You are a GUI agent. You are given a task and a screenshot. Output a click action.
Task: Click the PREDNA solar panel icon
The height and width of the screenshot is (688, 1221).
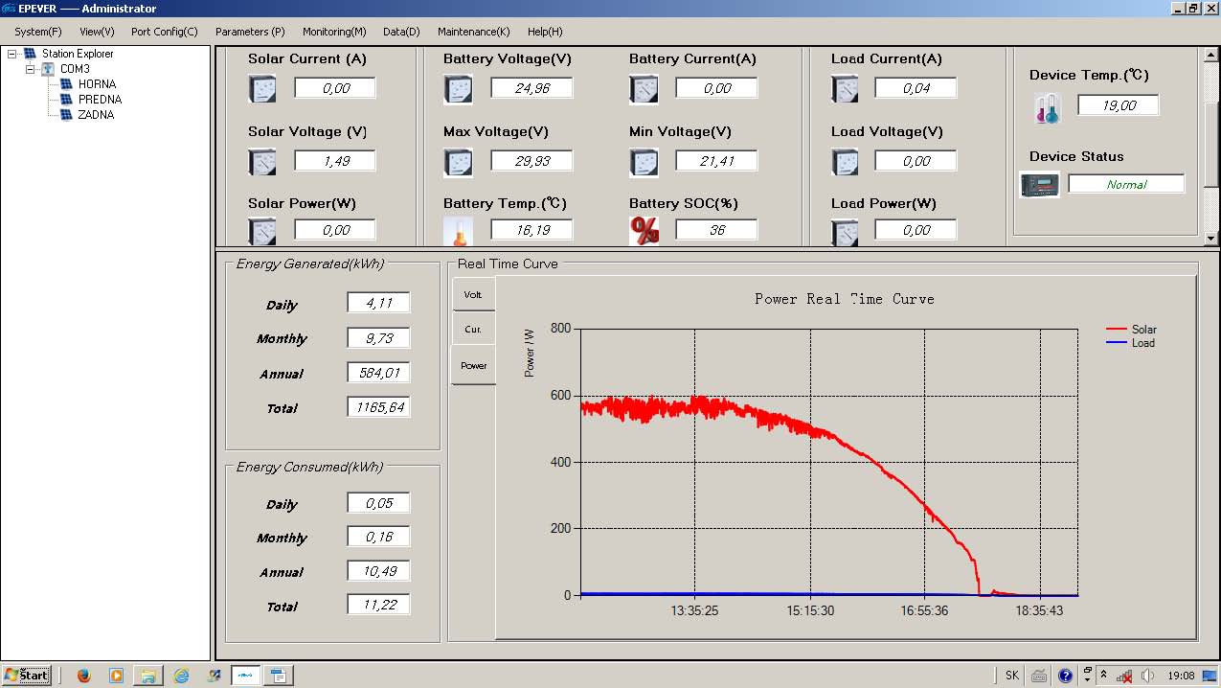(x=66, y=100)
